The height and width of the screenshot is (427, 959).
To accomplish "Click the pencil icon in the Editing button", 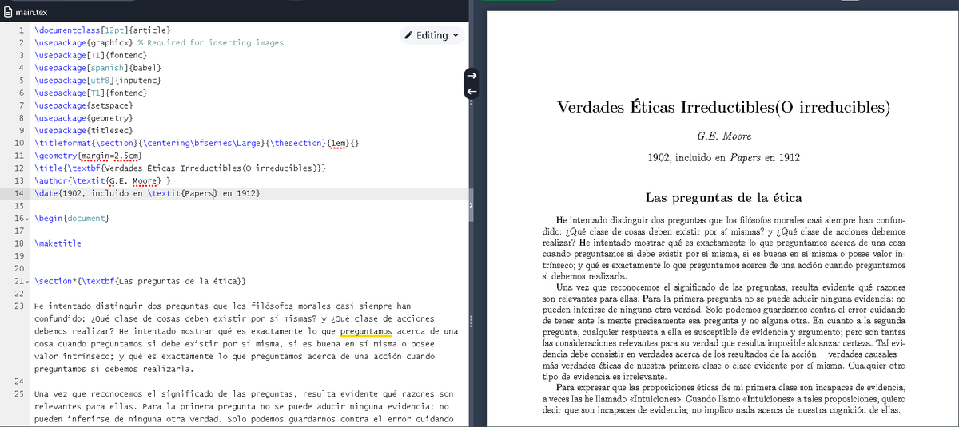I will pos(409,35).
